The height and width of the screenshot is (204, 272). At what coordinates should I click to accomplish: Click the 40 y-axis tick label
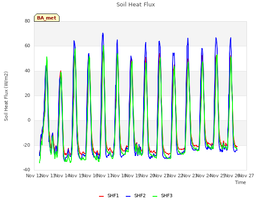click(27, 71)
